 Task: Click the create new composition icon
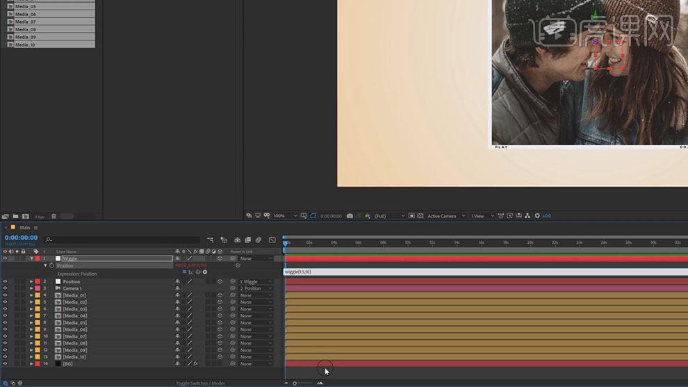[x=26, y=216]
